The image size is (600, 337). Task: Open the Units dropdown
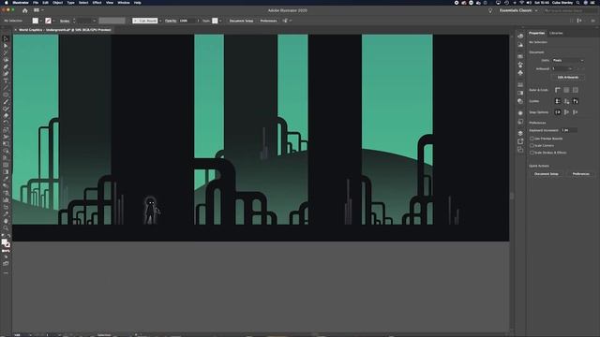(568, 60)
